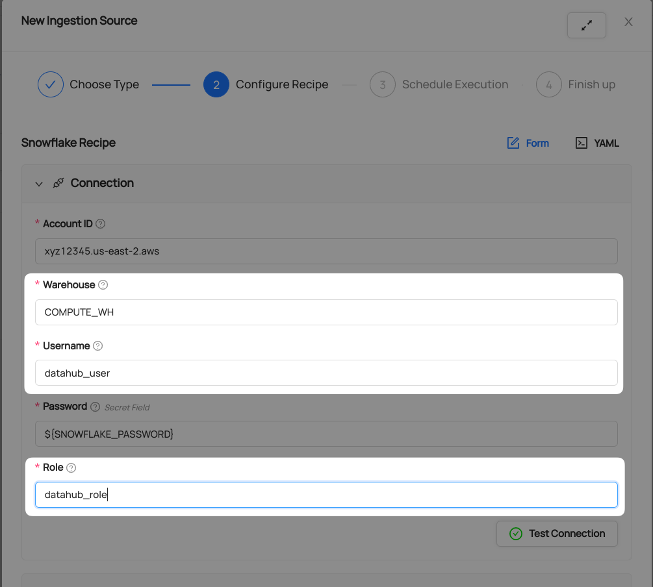Viewport: 653px width, 587px height.
Task: Focus the Role input with datahub_role
Action: [x=326, y=495]
